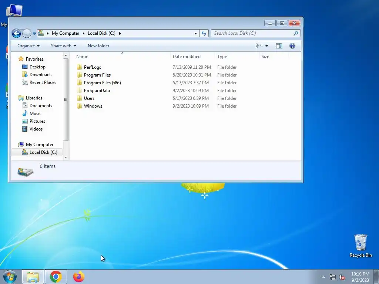Click the Favorites star in navigation pane

[x=21, y=59]
